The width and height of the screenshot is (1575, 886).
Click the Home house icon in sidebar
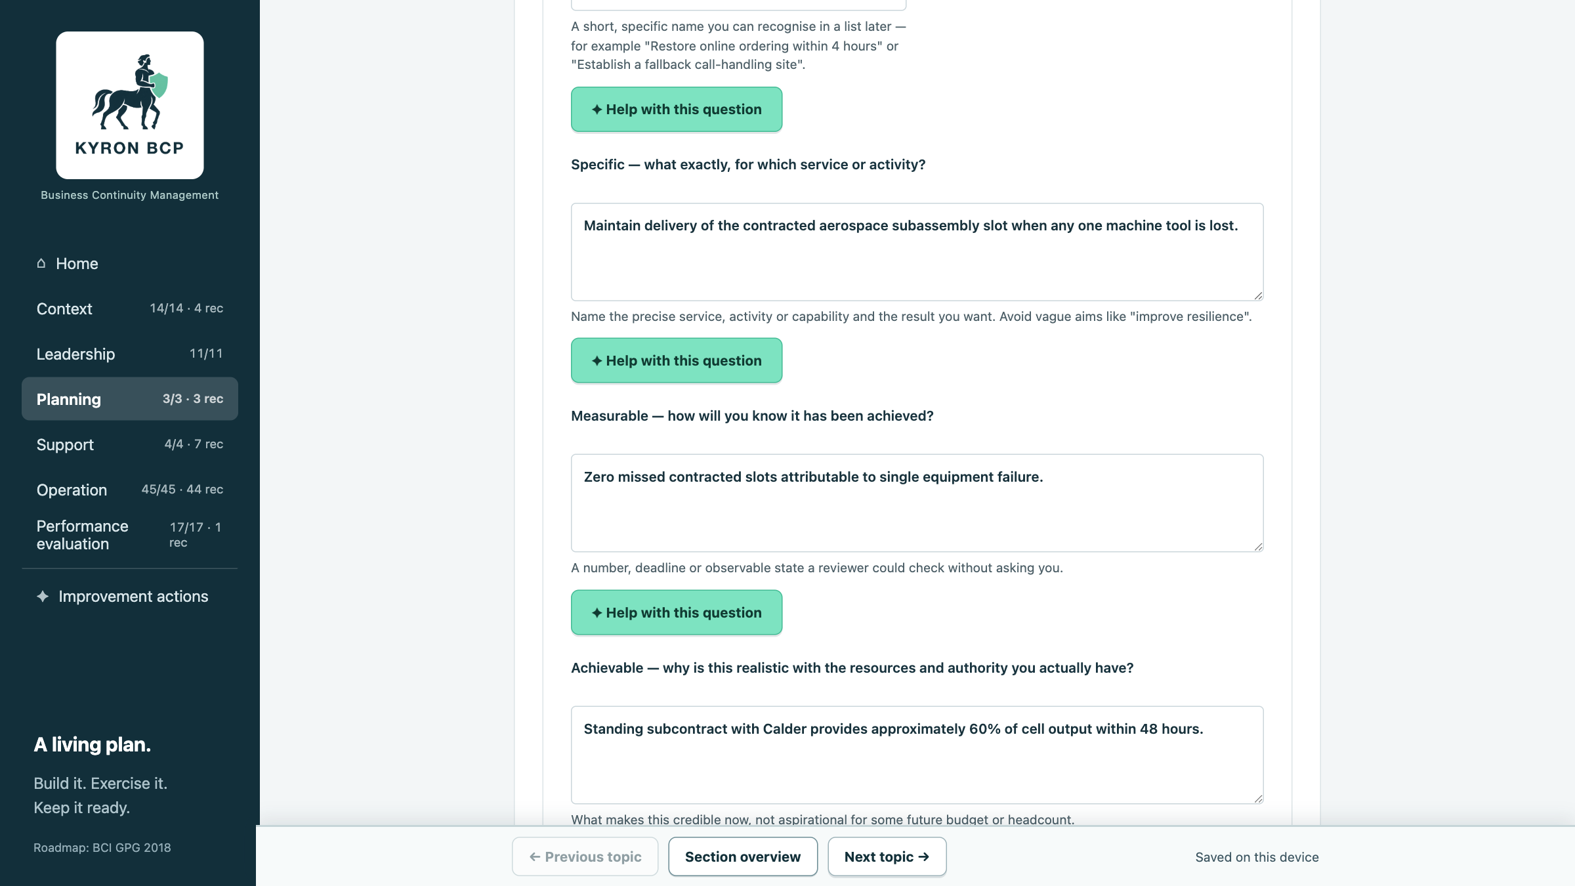(x=41, y=263)
